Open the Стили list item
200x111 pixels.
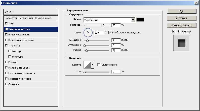point(31,12)
